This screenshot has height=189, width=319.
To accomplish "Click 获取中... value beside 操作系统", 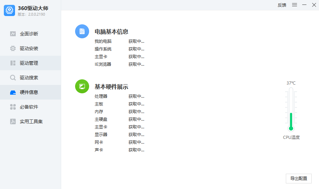I will 136,49.
